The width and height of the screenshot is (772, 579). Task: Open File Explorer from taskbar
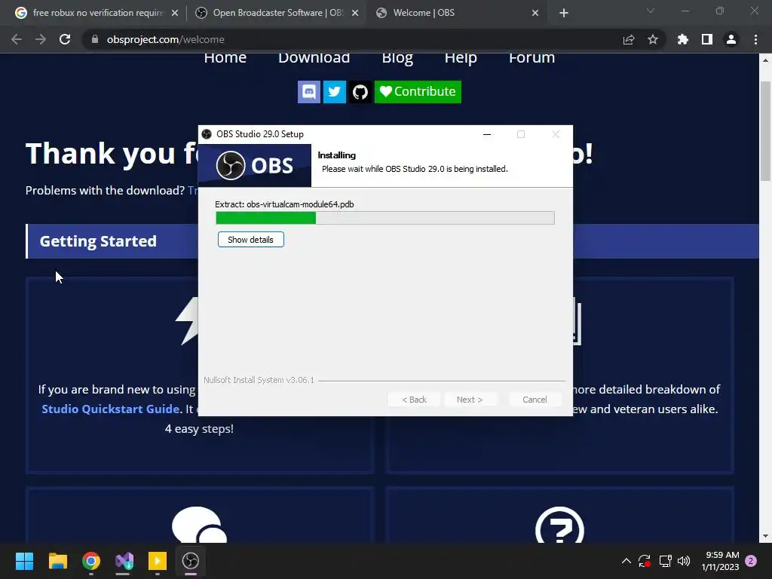click(x=57, y=561)
